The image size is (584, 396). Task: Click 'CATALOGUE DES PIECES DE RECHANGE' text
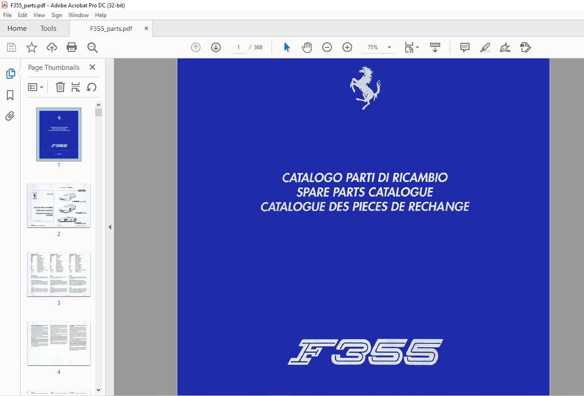pos(365,207)
